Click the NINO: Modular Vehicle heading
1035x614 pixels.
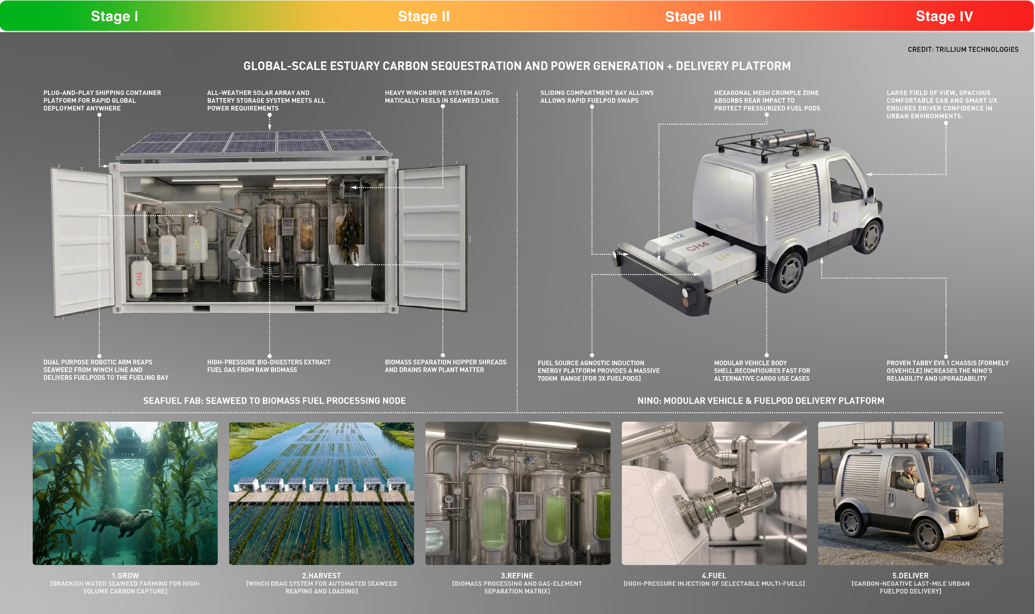(x=761, y=400)
